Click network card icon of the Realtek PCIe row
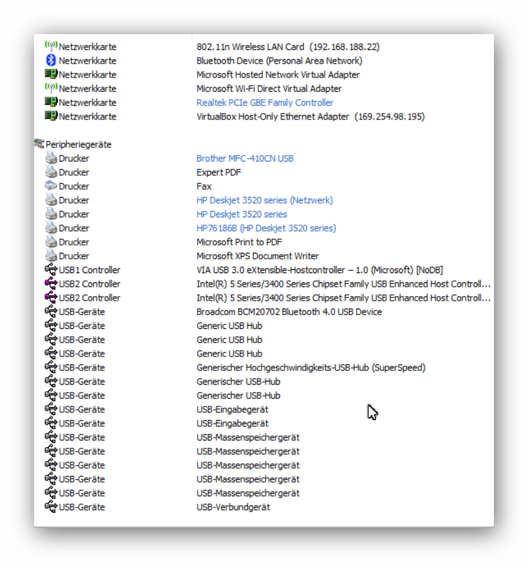 (51, 102)
